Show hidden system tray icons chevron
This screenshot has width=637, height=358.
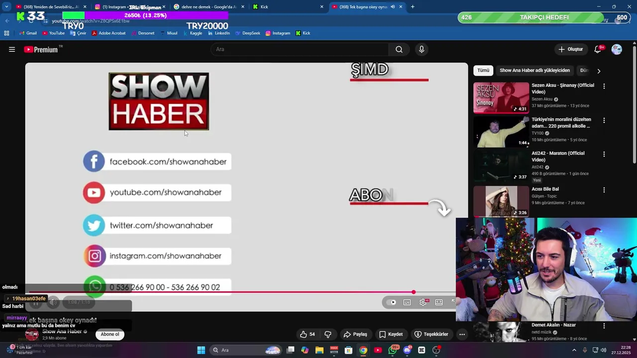pyautogui.click(x=574, y=350)
